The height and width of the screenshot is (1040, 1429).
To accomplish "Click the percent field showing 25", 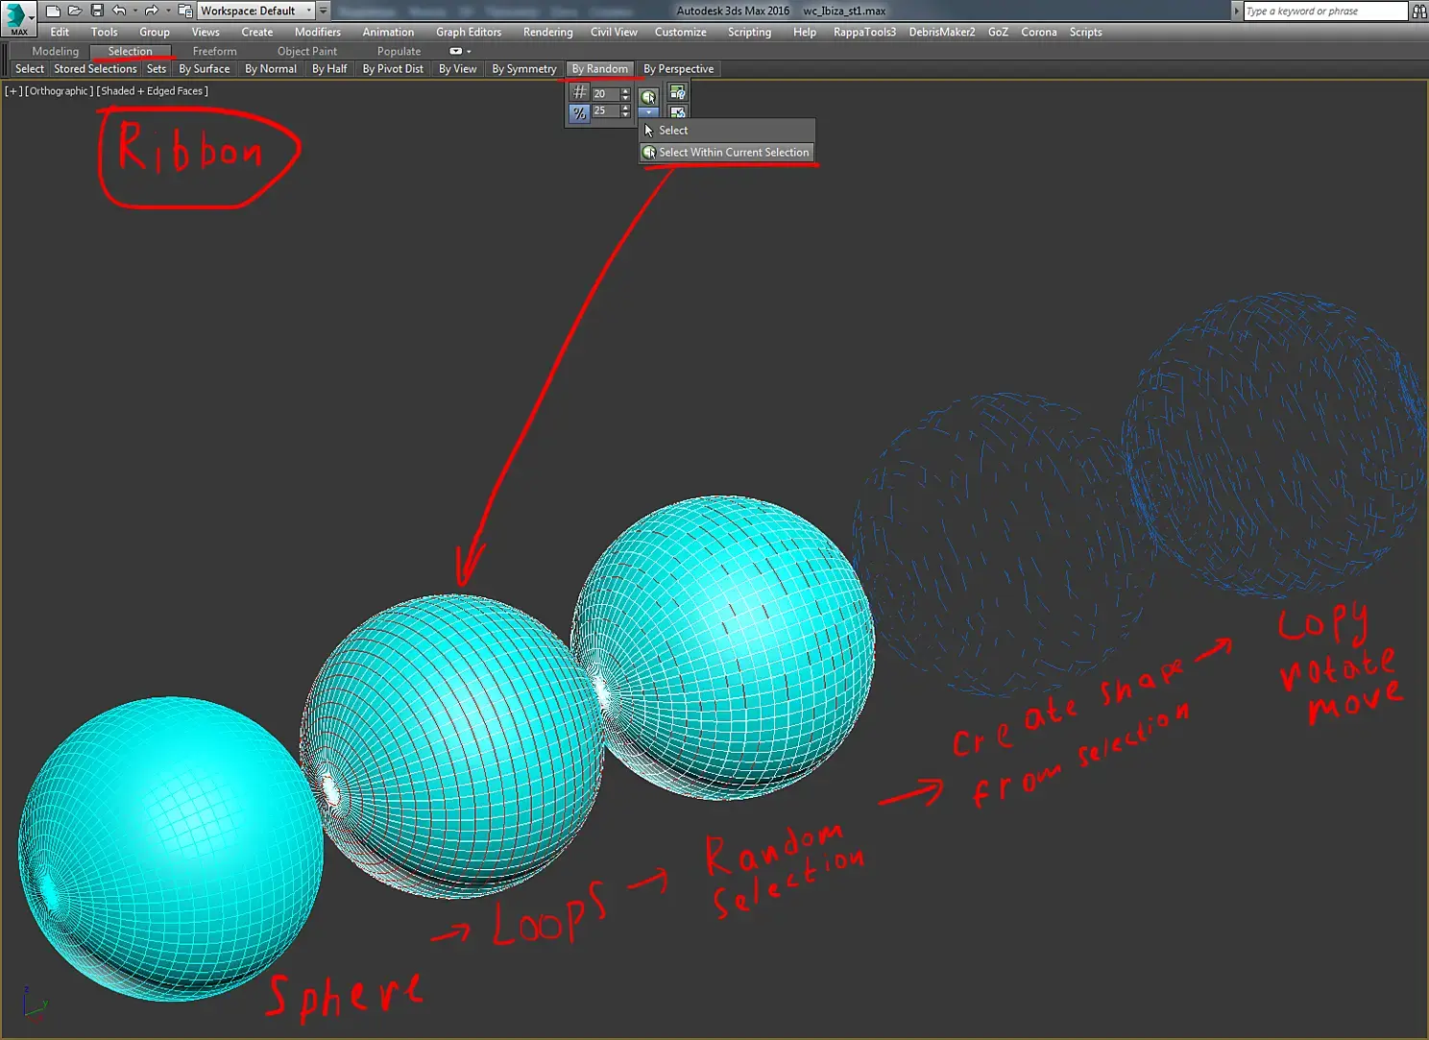I will point(605,111).
